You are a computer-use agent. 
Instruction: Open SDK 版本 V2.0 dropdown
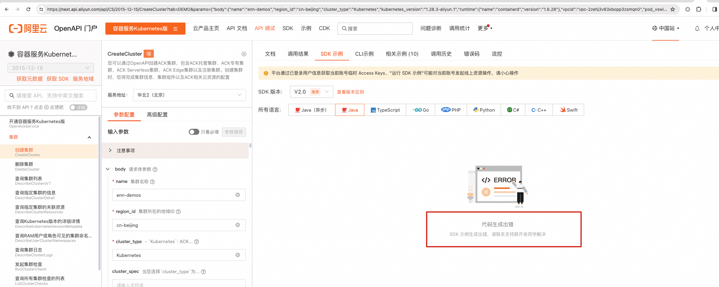311,92
